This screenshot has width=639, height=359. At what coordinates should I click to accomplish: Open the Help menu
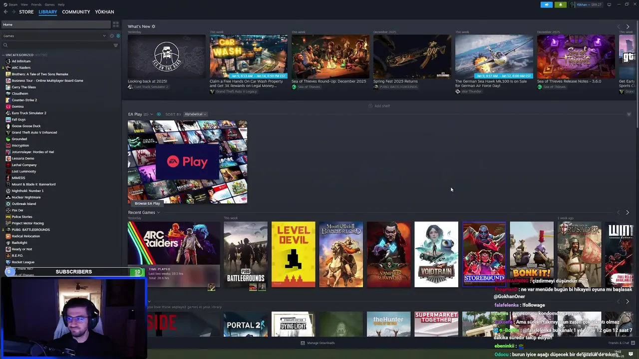click(x=61, y=4)
